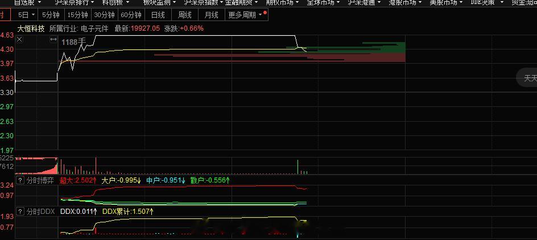Viewport: 537px width, 240px height.
Task: Click the DDX累计 1.507 value
Action: click(128, 212)
